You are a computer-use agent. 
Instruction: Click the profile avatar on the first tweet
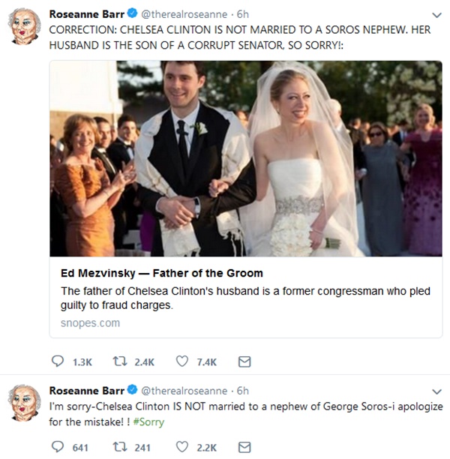(24, 28)
